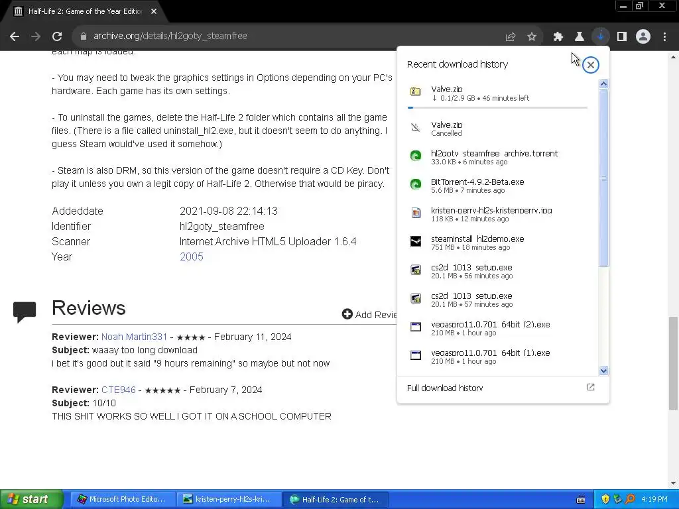Click the downloads list scrollbar thumb
This screenshot has height=509, width=679.
(603, 178)
